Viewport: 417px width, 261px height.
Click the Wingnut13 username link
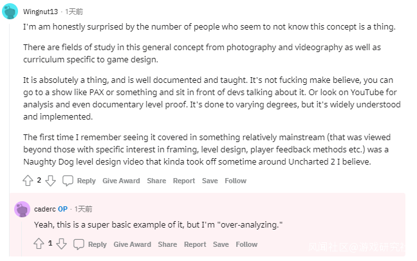click(42, 12)
